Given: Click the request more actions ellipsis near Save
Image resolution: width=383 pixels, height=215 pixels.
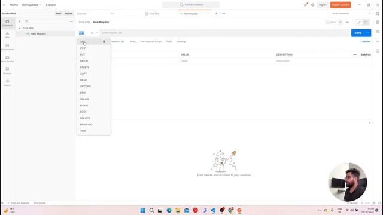Looking at the screenshot, I should pos(347,22).
